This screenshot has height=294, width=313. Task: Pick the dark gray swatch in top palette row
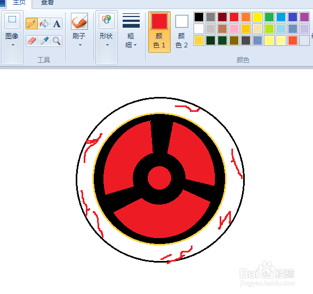click(x=211, y=17)
